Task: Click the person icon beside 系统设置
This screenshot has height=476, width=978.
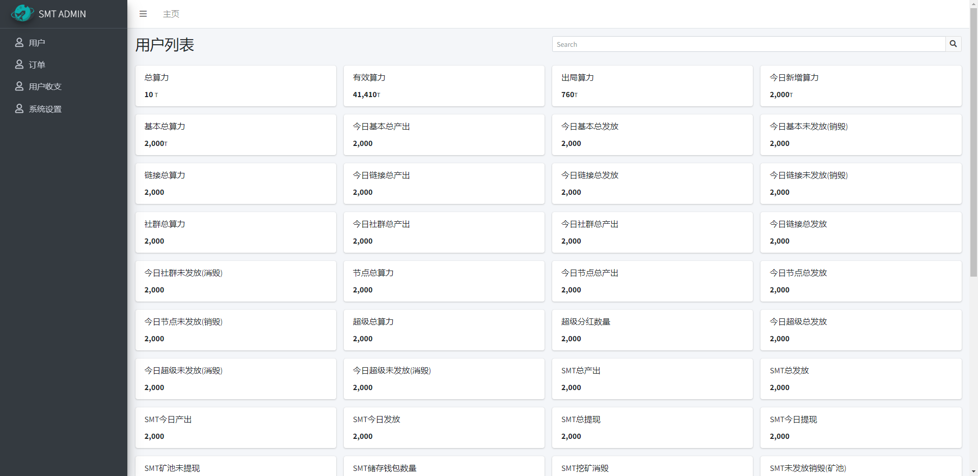Action: 19,109
